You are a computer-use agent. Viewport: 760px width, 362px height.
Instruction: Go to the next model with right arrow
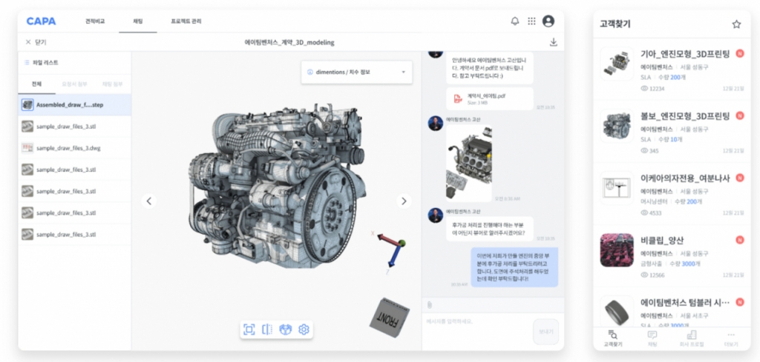404,201
